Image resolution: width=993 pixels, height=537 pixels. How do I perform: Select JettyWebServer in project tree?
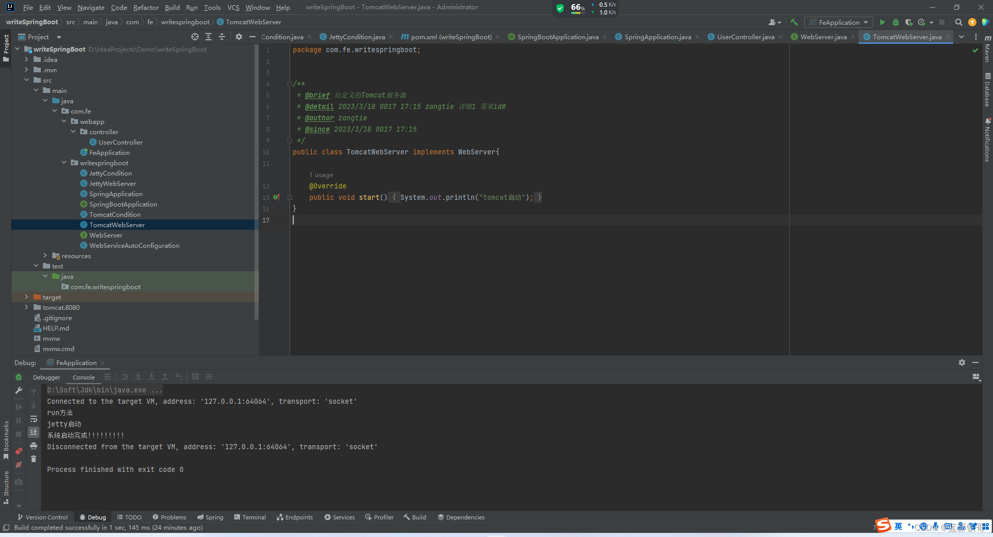coord(112,183)
